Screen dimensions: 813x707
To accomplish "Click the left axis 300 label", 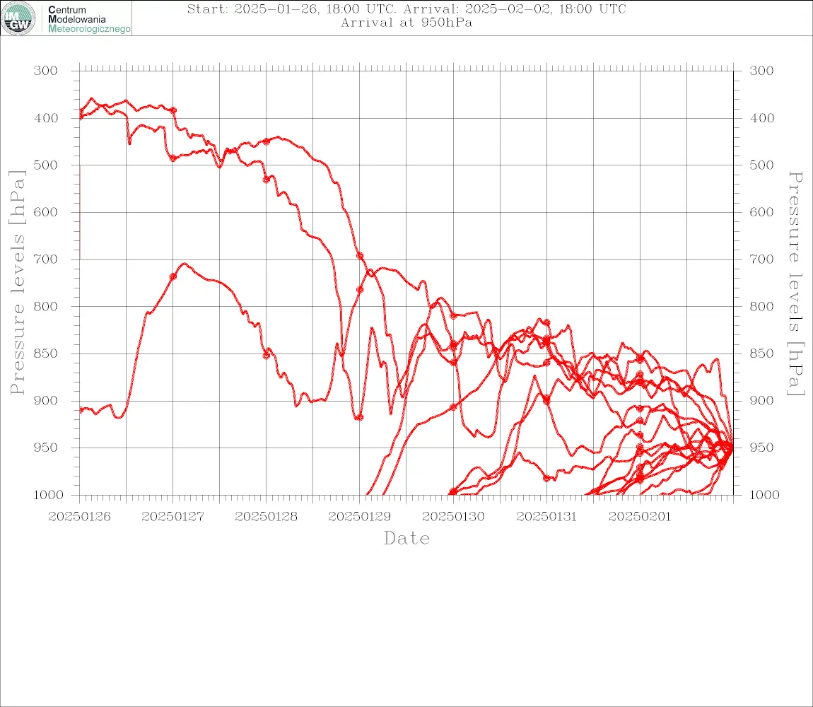I will point(46,71).
